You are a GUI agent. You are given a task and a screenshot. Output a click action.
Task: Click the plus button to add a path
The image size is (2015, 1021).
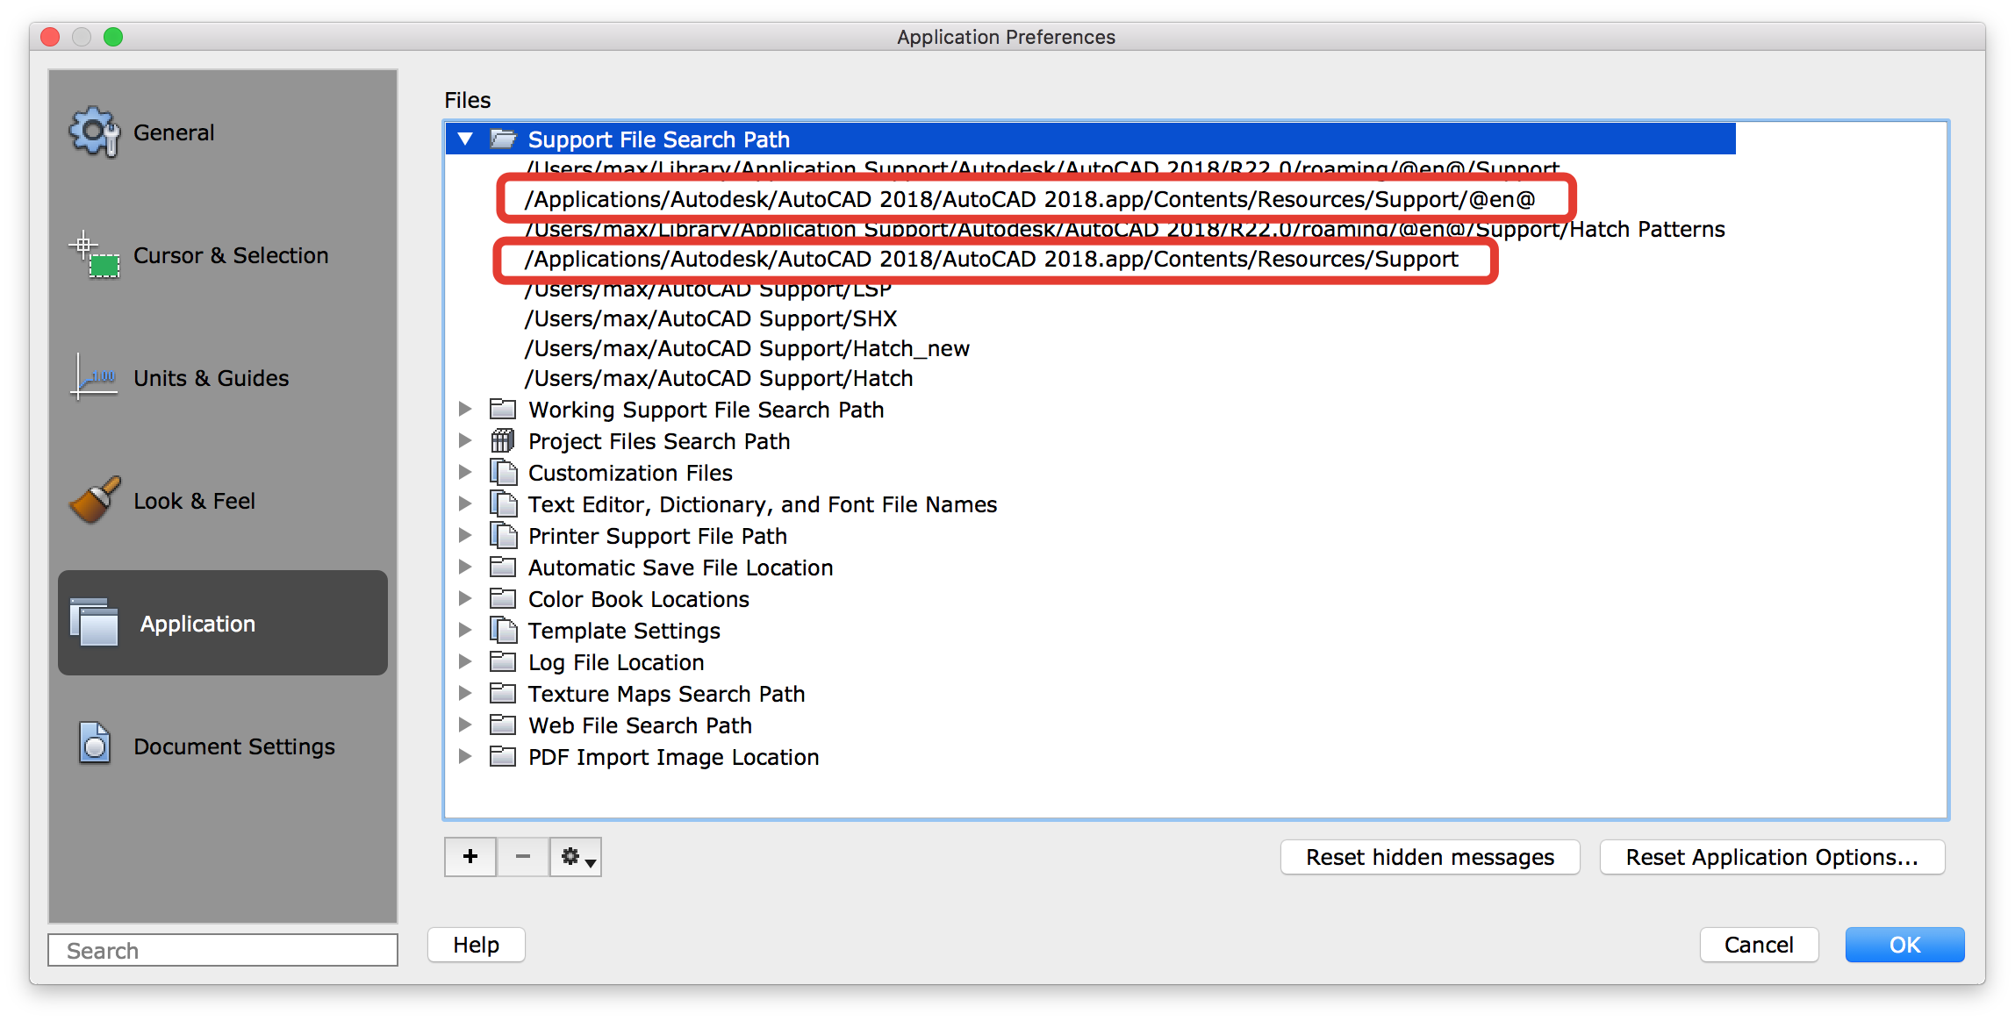coord(470,857)
